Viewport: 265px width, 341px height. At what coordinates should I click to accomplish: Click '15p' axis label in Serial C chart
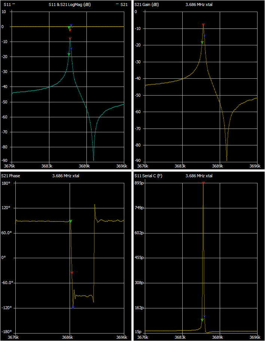click(137, 332)
